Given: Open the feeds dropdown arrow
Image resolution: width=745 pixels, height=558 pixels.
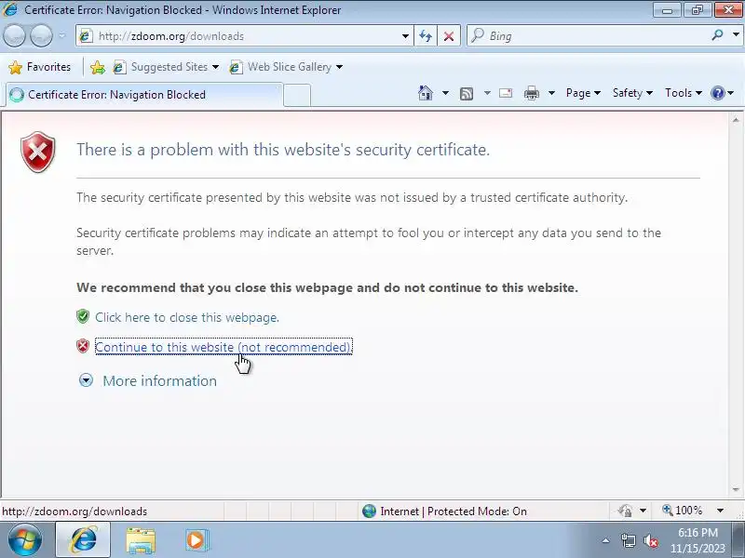Looking at the screenshot, I should (x=487, y=93).
